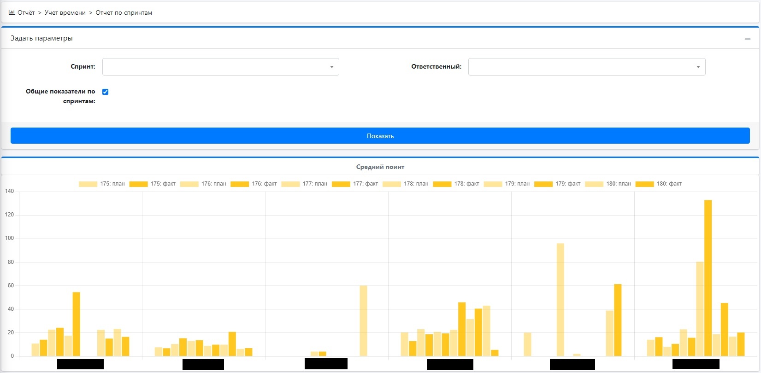
Task: Hide the 175: факт dataset in legend
Action: (138, 184)
